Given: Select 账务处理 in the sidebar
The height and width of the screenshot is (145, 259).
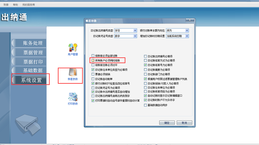Looking at the screenshot, I should click(29, 43).
